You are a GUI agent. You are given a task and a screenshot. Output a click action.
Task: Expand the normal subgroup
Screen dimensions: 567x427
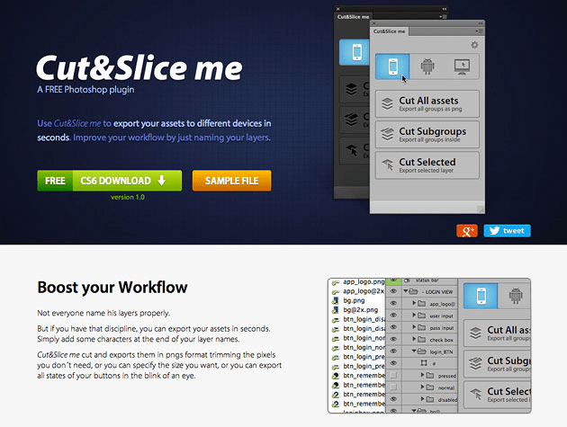click(x=422, y=387)
